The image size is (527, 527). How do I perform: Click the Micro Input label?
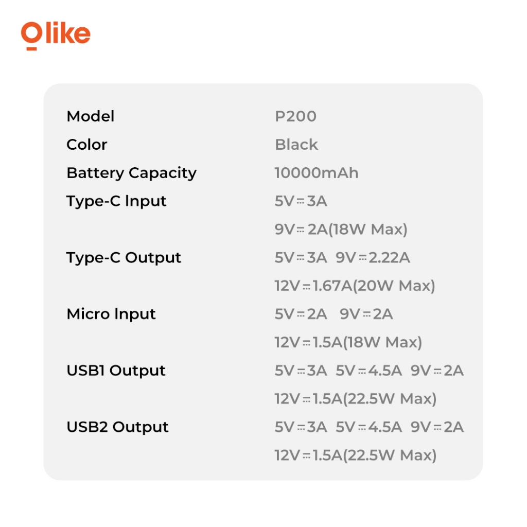pos(111,314)
